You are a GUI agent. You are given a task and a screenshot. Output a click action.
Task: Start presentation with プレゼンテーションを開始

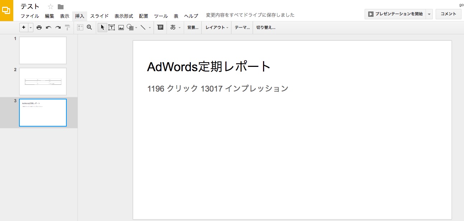point(395,14)
